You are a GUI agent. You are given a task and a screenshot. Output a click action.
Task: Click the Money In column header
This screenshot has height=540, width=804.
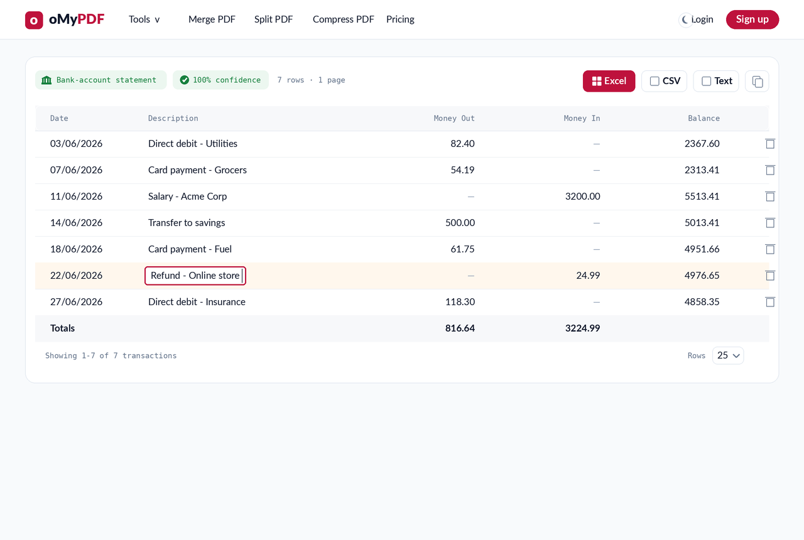click(x=582, y=118)
